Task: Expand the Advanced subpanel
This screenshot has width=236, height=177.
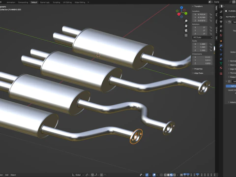Action: pyautogui.click(x=232, y=102)
